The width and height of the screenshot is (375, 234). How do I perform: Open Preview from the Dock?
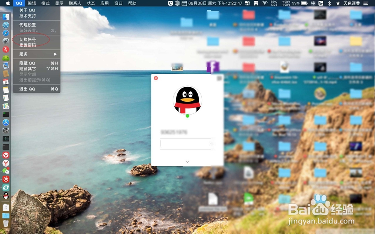point(6,66)
